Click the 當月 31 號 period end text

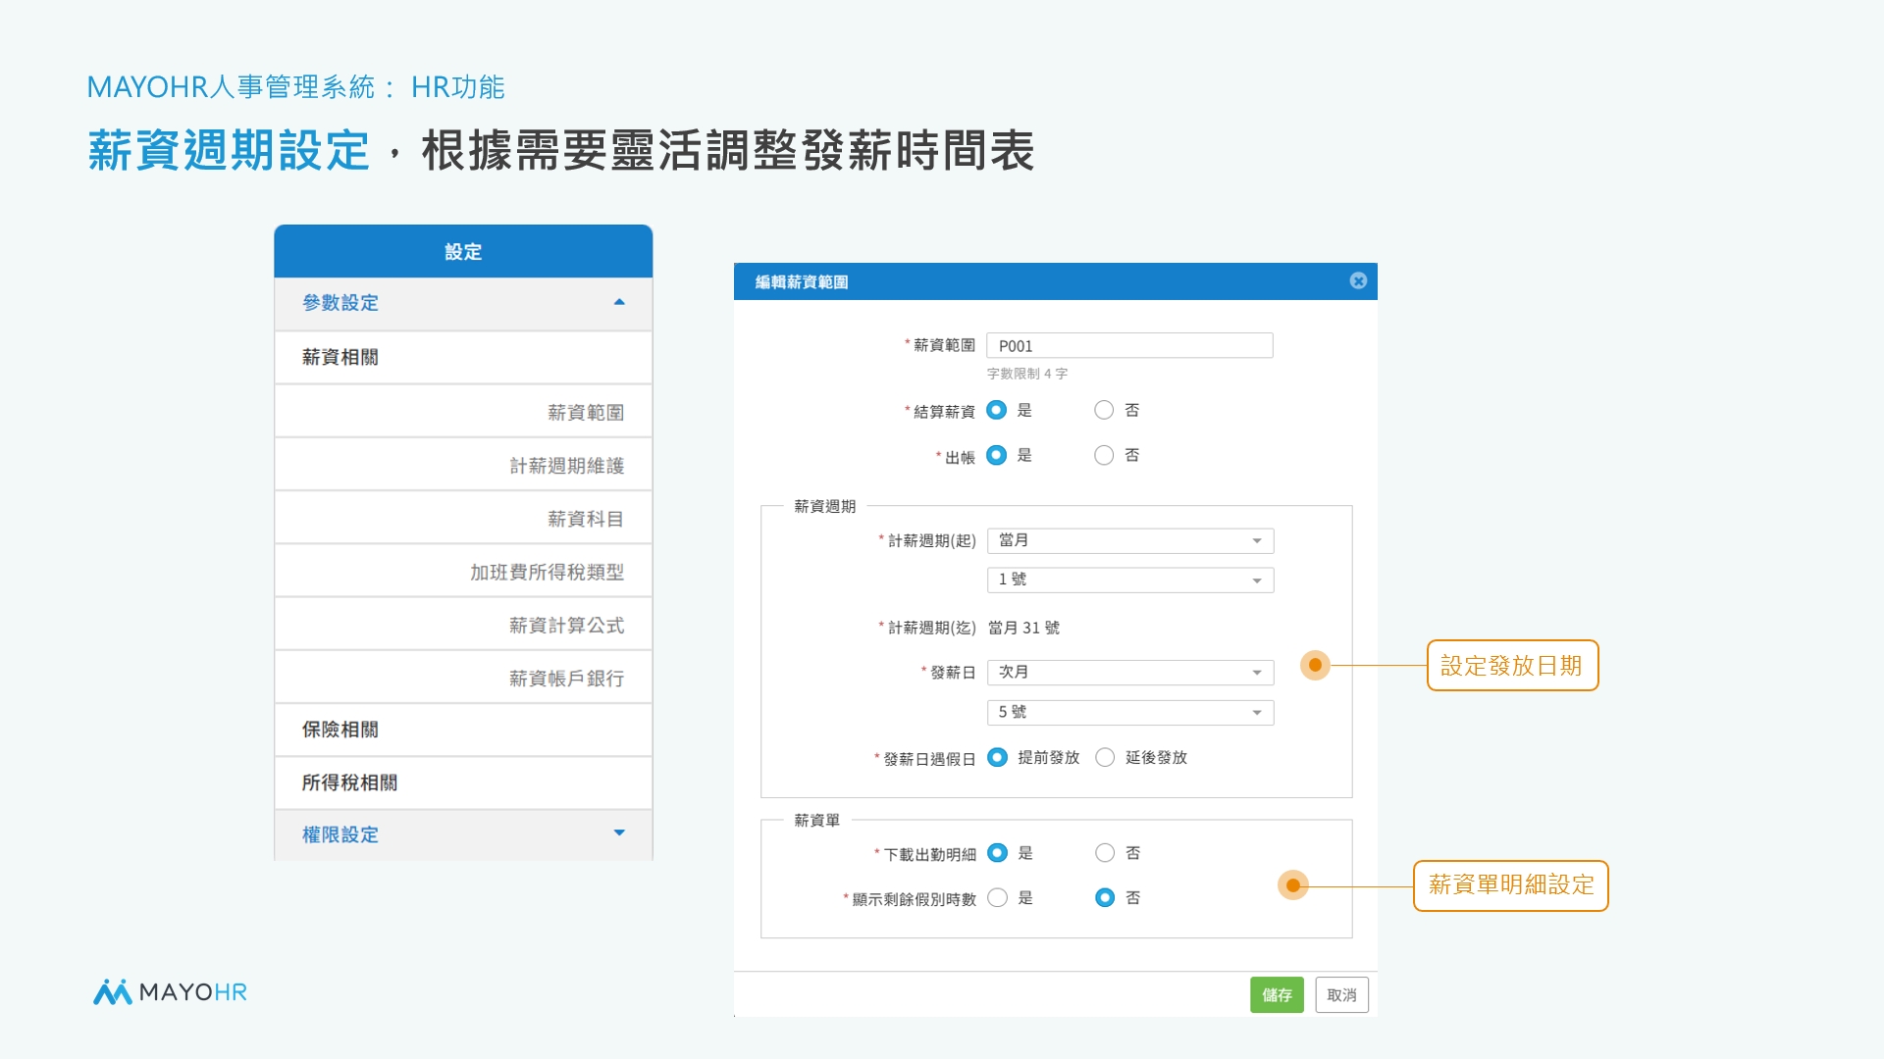[1023, 628]
